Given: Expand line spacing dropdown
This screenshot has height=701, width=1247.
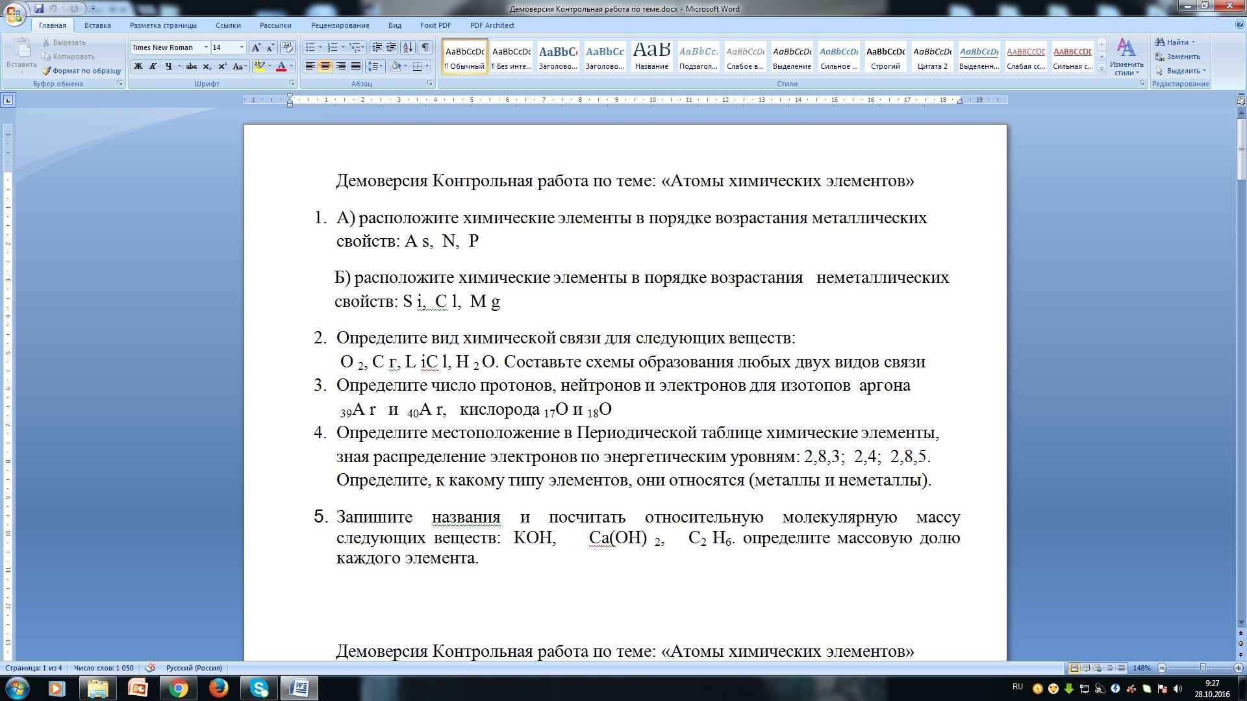Looking at the screenshot, I should tap(380, 66).
